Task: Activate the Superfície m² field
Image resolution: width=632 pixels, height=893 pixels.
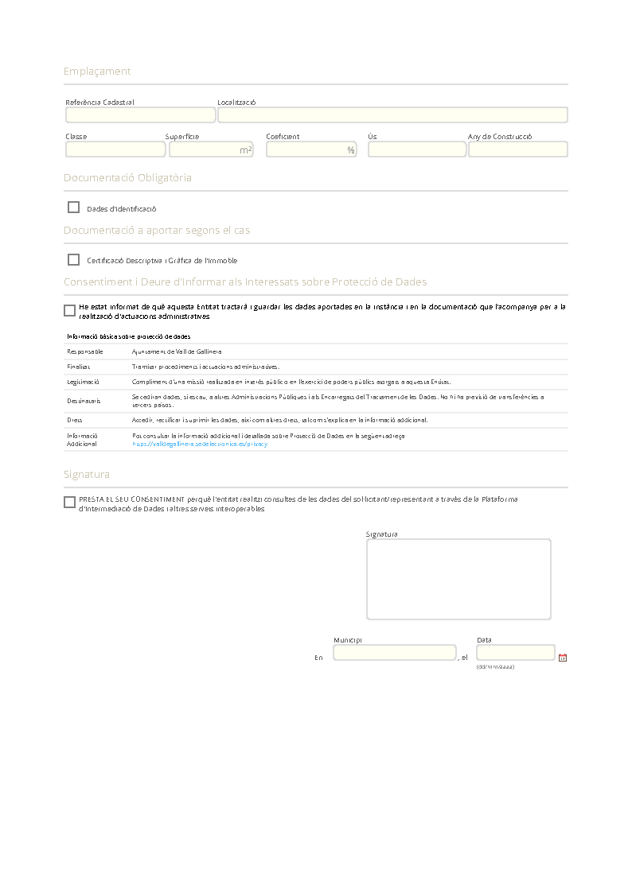Action: click(x=211, y=149)
